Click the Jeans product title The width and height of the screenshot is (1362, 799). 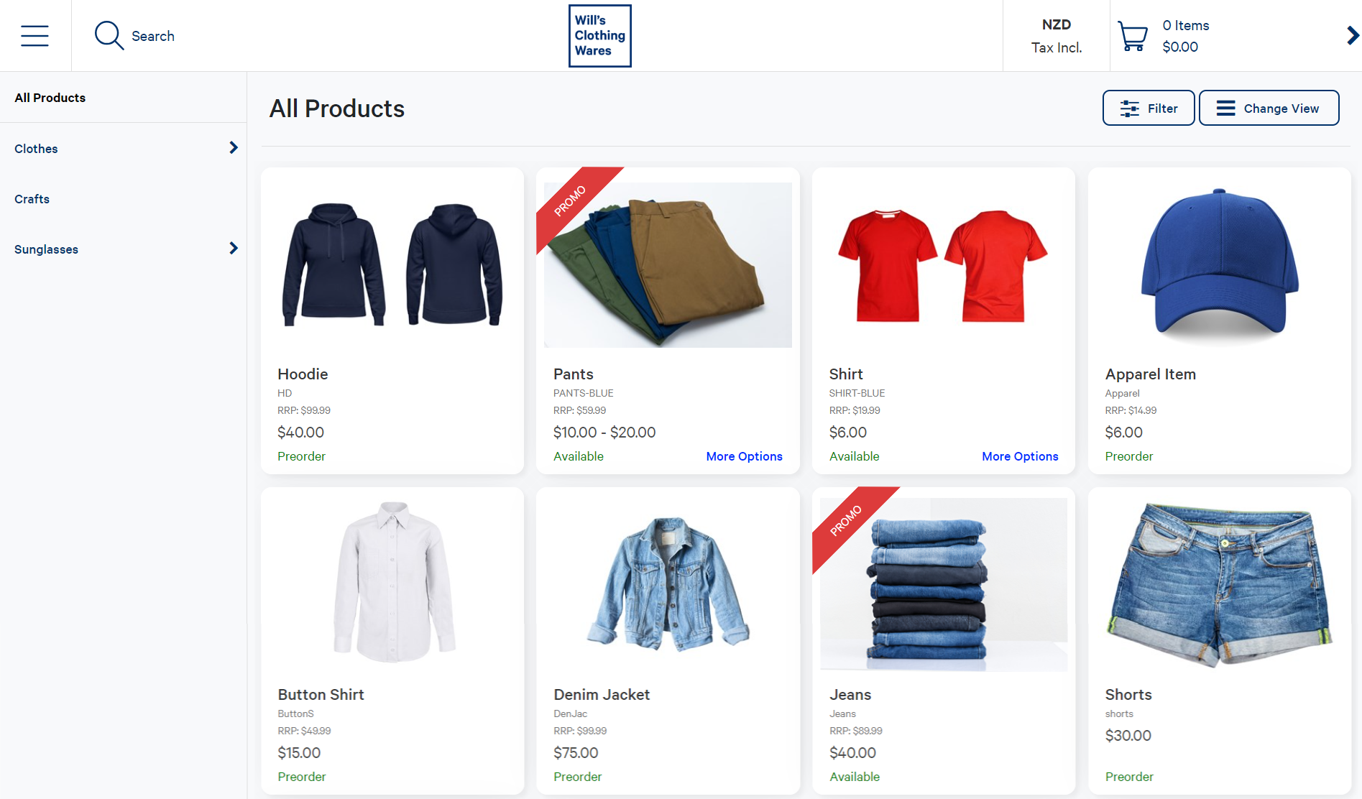tap(850, 695)
